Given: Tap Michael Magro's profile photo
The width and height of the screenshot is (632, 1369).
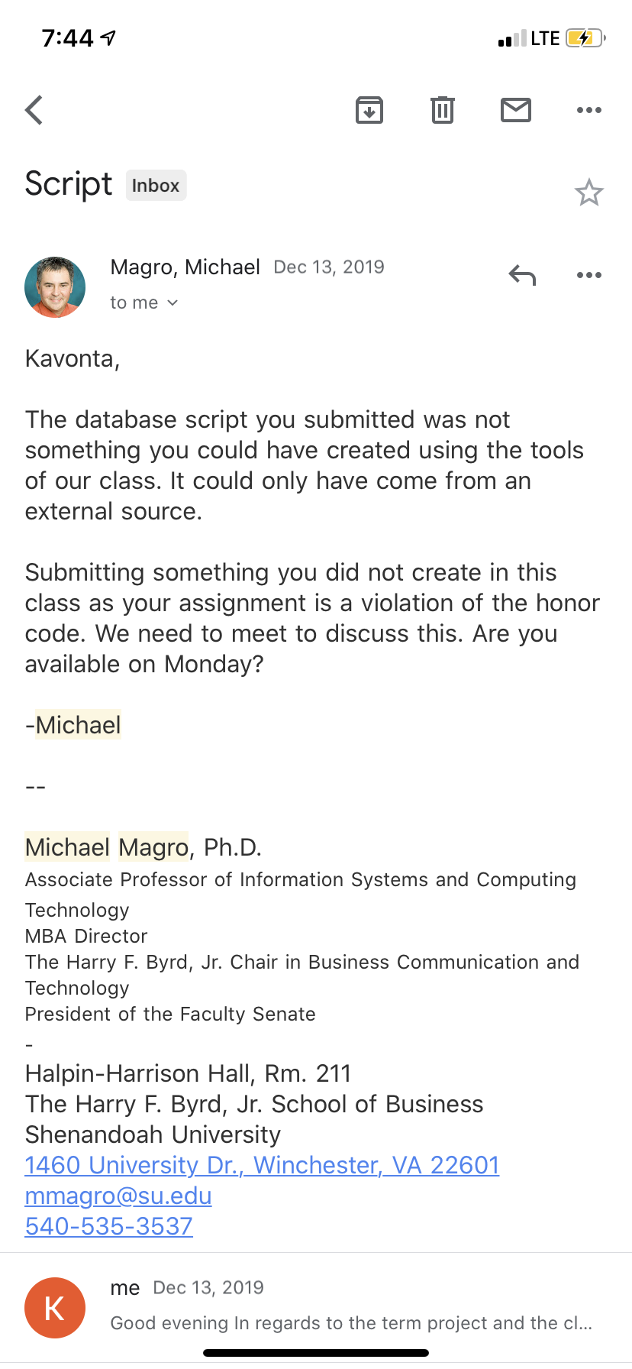Looking at the screenshot, I should [x=55, y=287].
